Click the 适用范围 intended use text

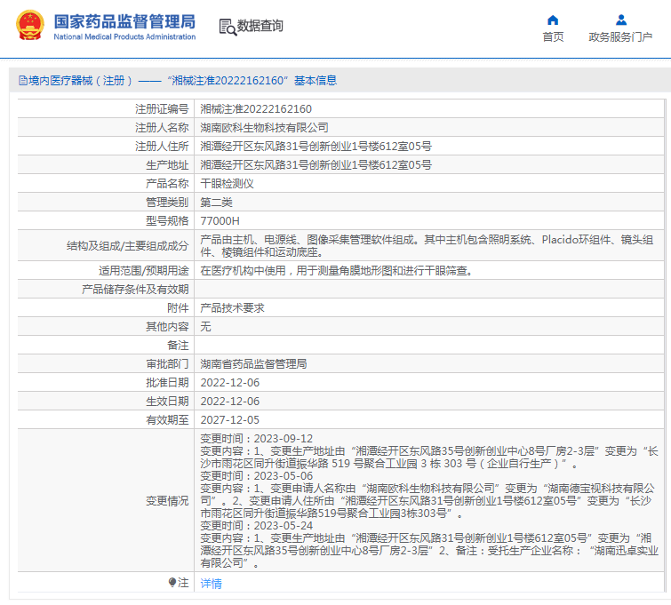coord(336,270)
